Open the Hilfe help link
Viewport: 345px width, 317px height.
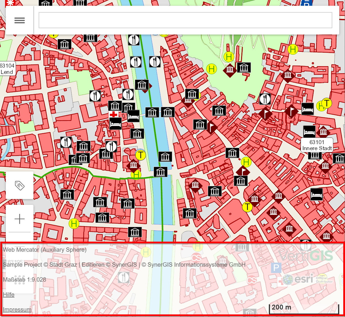coord(8,295)
